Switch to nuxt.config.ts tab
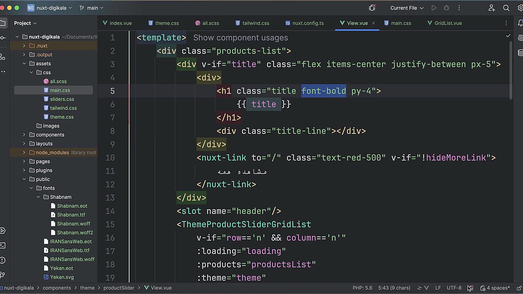523x294 pixels. pyautogui.click(x=305, y=23)
